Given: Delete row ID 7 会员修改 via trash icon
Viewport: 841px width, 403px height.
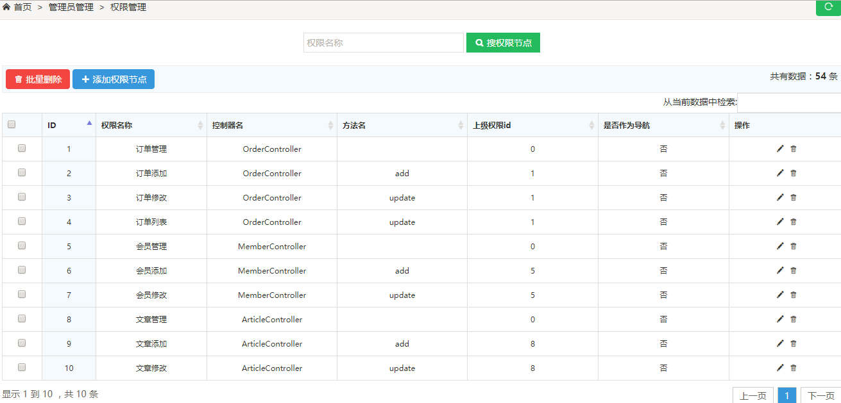Looking at the screenshot, I should [x=794, y=295].
